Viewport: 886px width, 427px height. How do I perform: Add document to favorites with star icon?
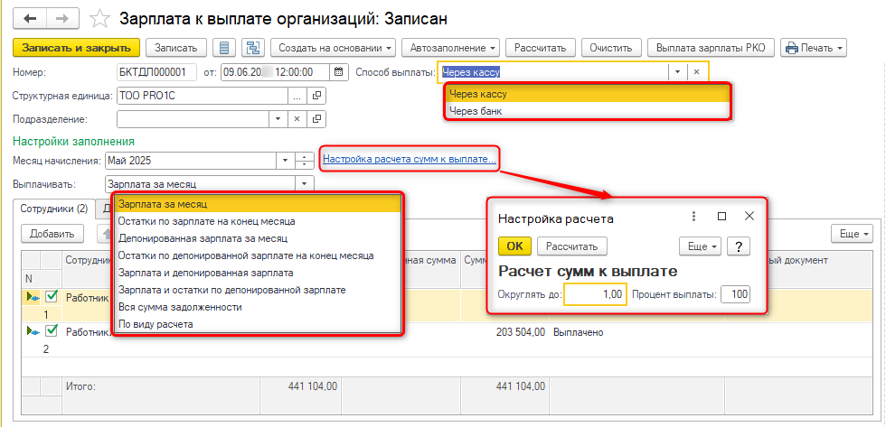(x=102, y=18)
